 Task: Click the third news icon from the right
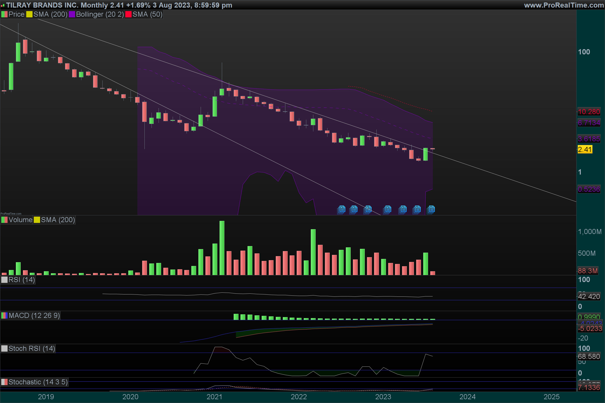(x=403, y=210)
